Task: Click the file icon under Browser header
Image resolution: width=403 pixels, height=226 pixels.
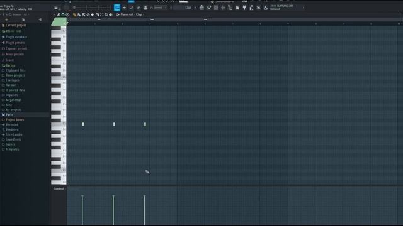Action: click(x=23, y=19)
